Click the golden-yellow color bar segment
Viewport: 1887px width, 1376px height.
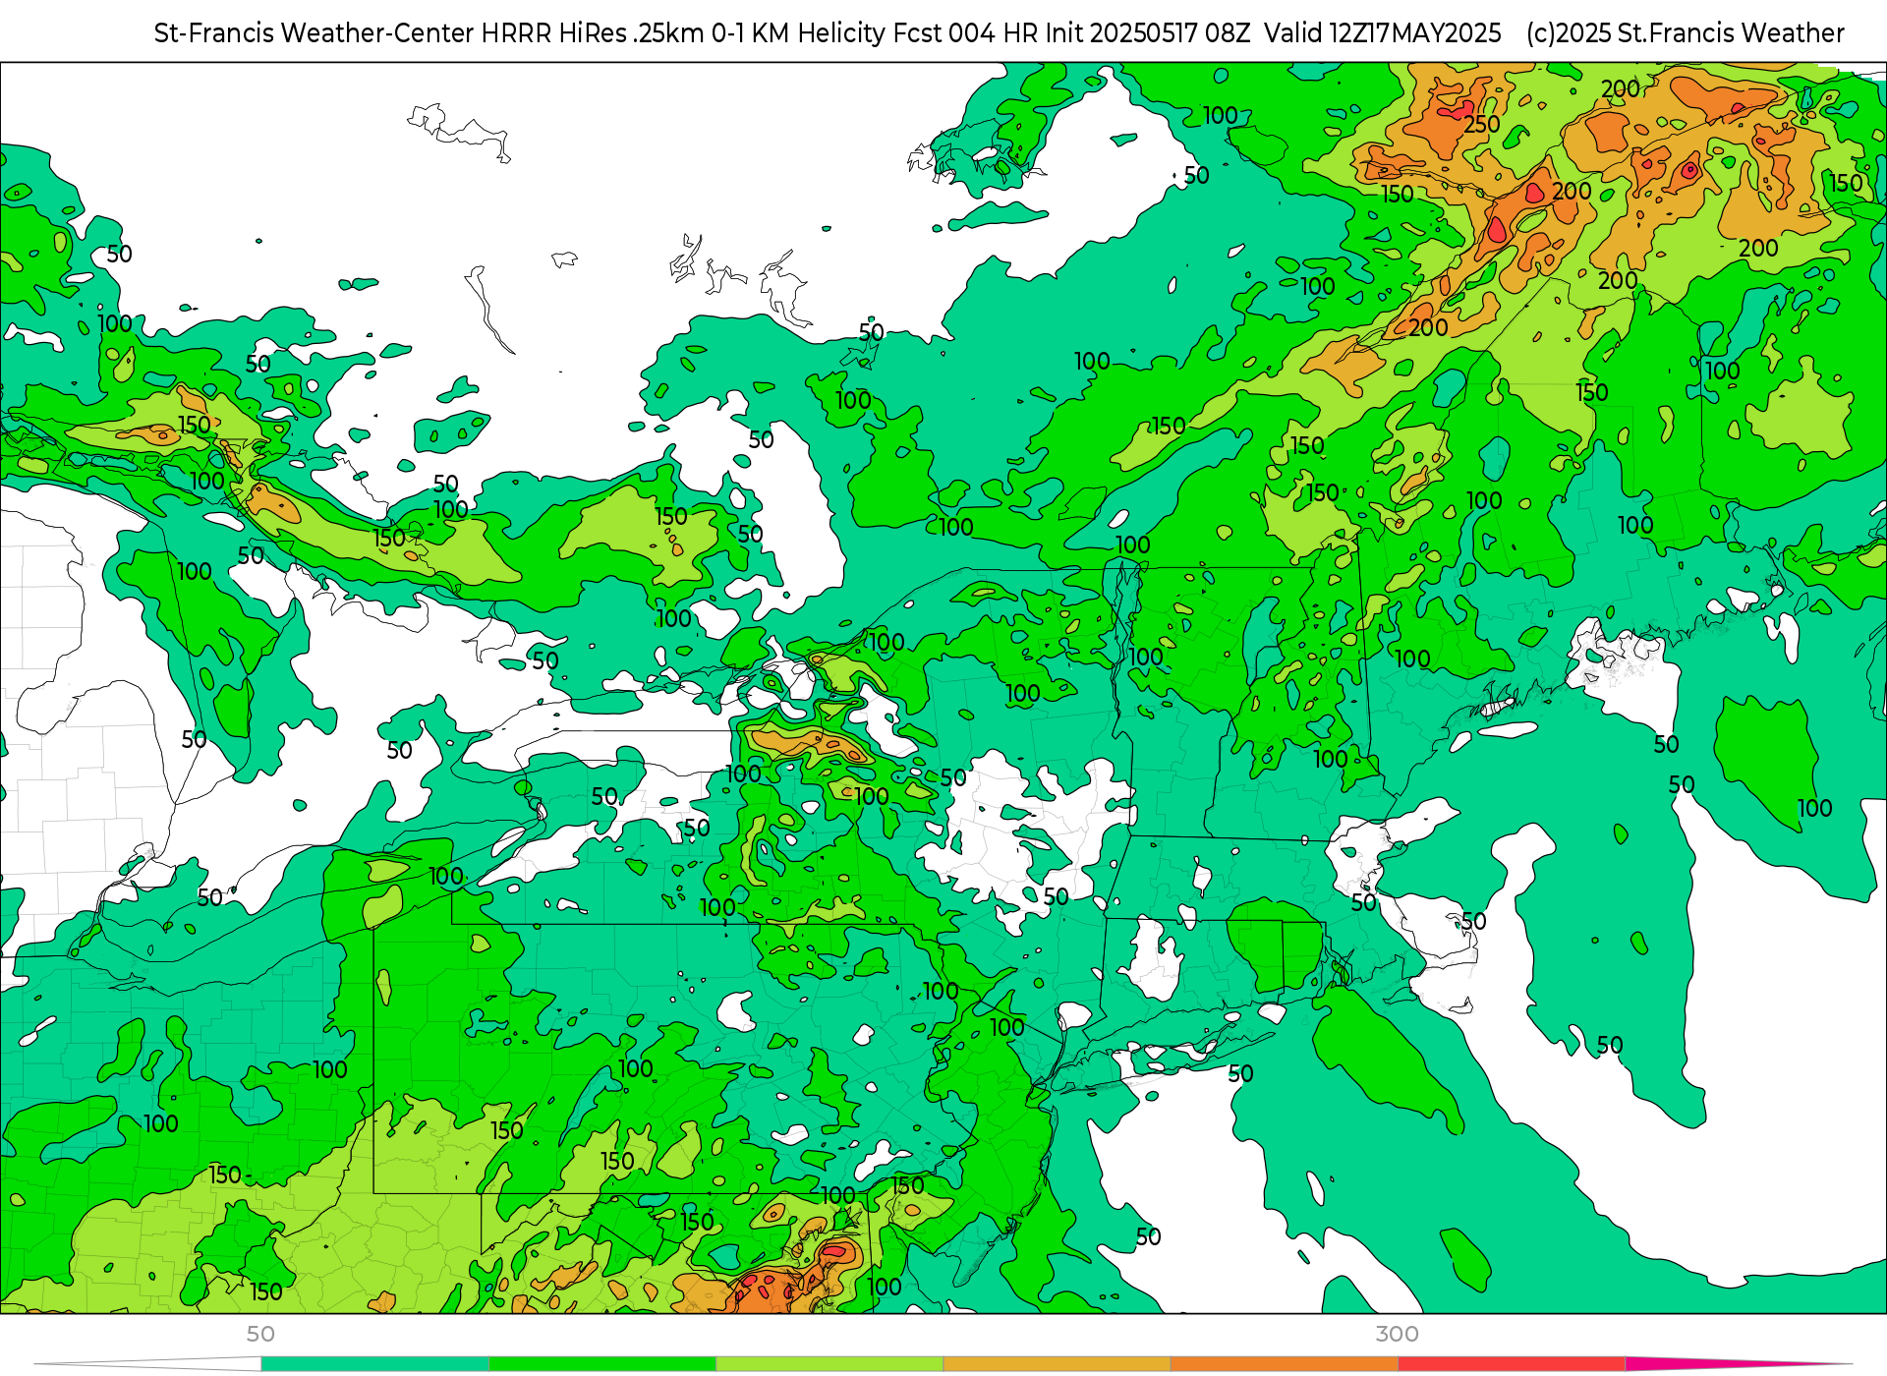pos(1057,1364)
